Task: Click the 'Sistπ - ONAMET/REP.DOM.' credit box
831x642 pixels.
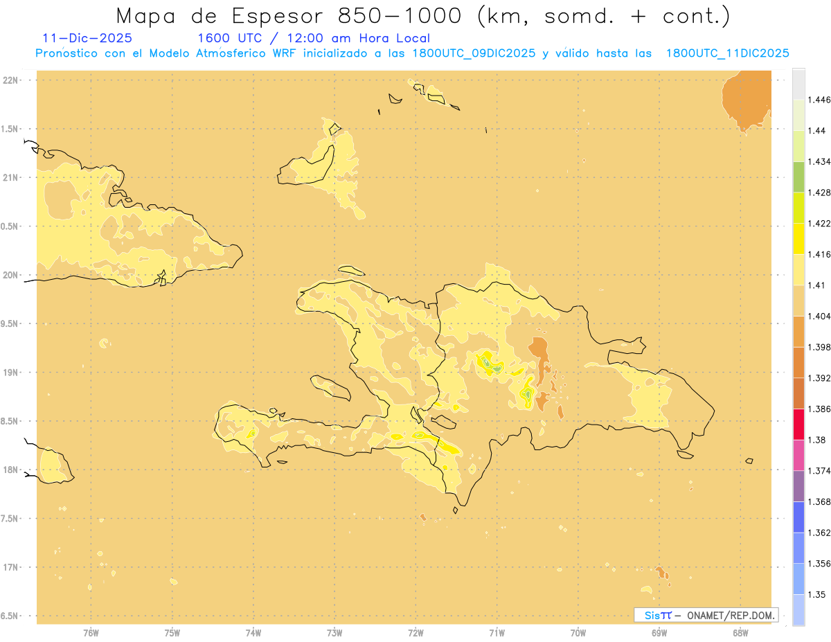Action: [706, 615]
